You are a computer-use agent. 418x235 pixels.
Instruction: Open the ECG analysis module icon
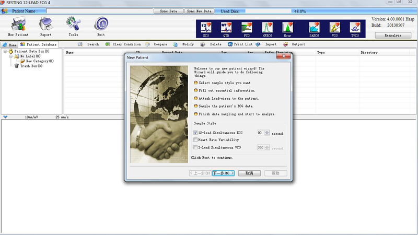click(x=205, y=28)
